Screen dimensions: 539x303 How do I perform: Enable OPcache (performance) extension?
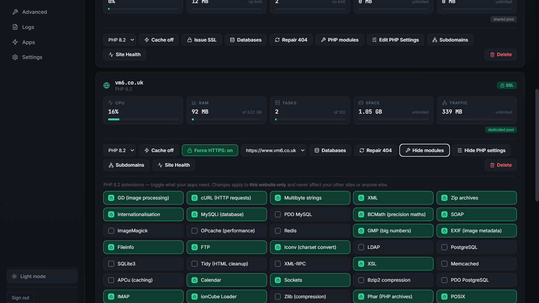tap(227, 231)
